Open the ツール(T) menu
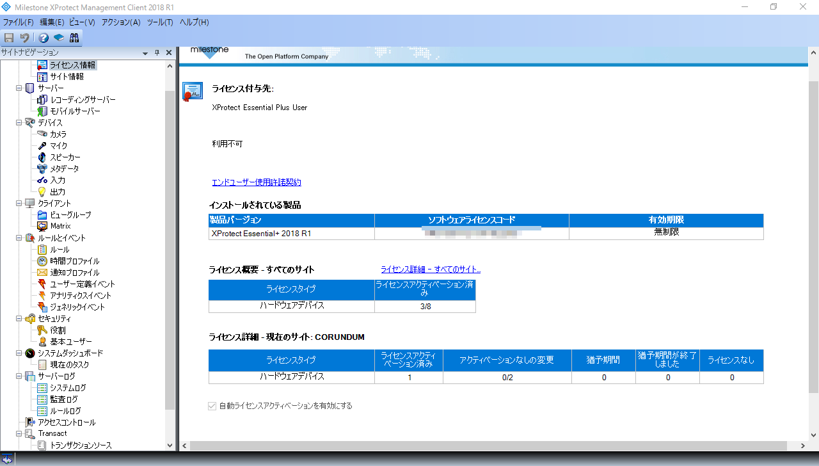This screenshot has height=466, width=819. point(160,22)
